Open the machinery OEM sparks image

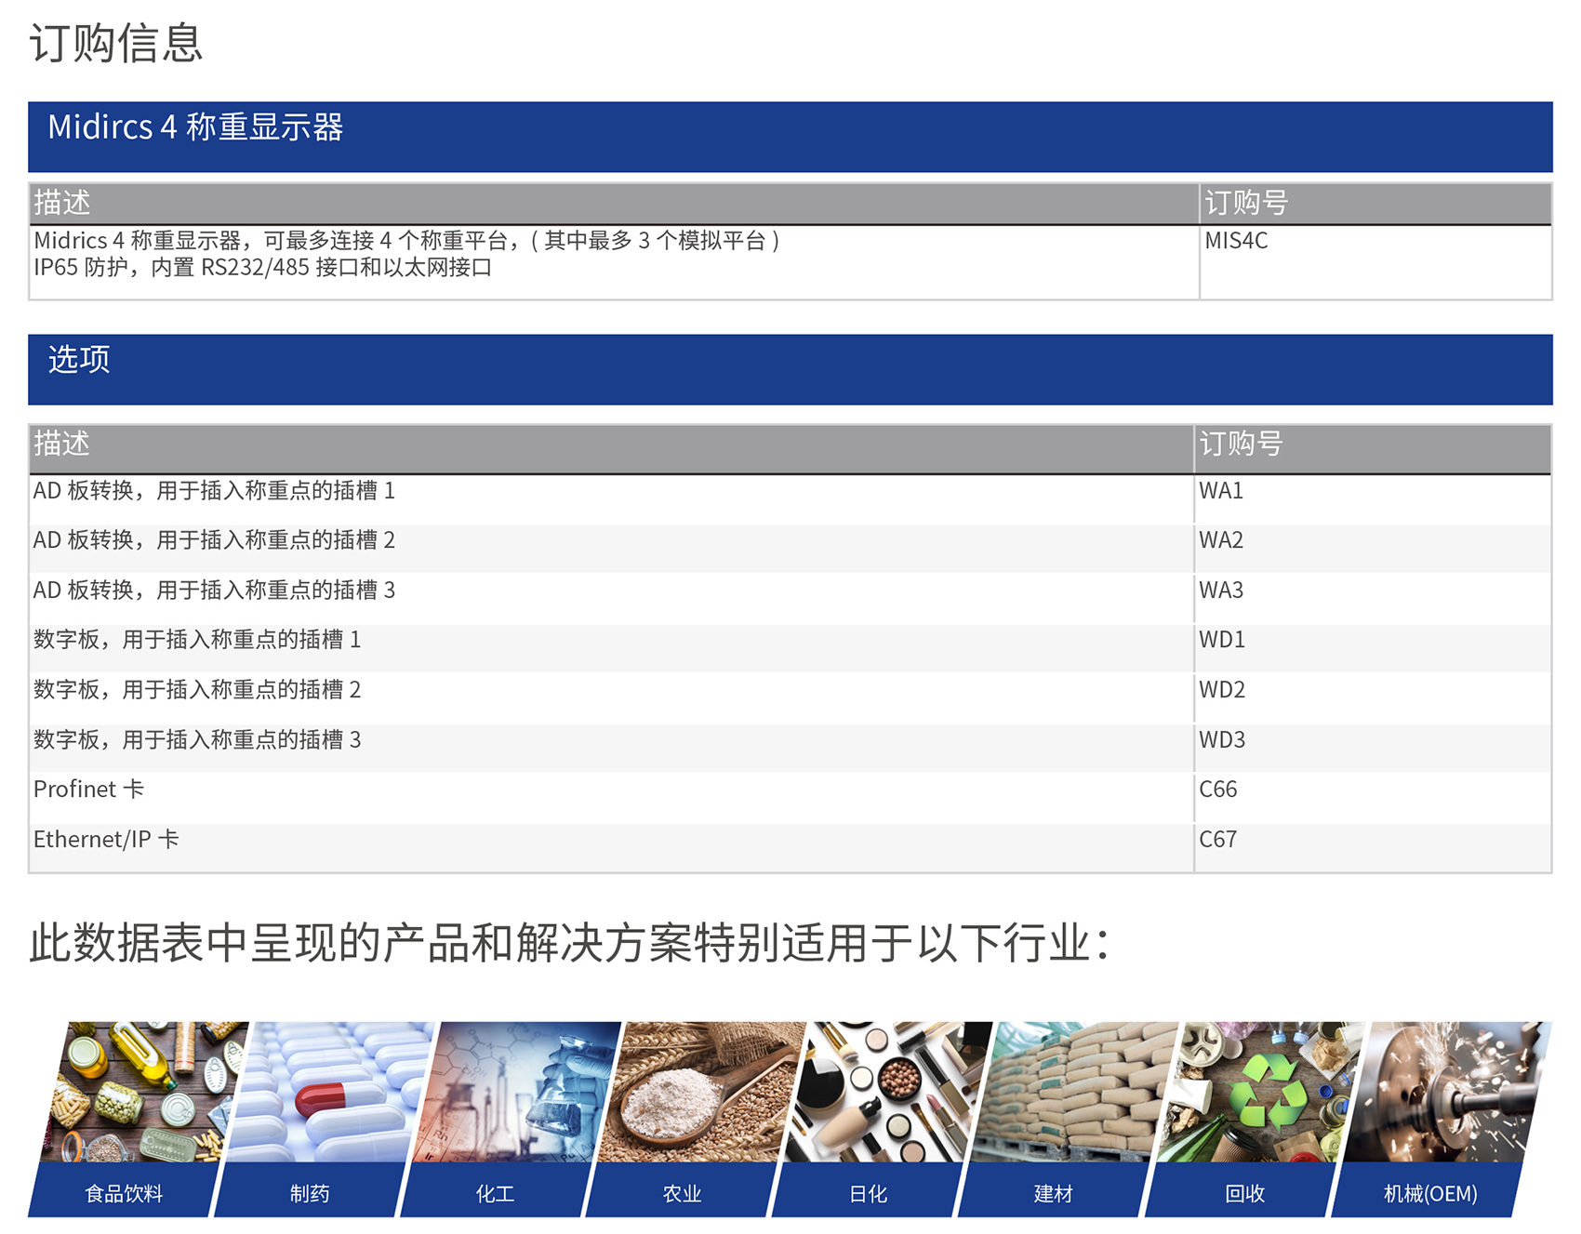click(1446, 1092)
